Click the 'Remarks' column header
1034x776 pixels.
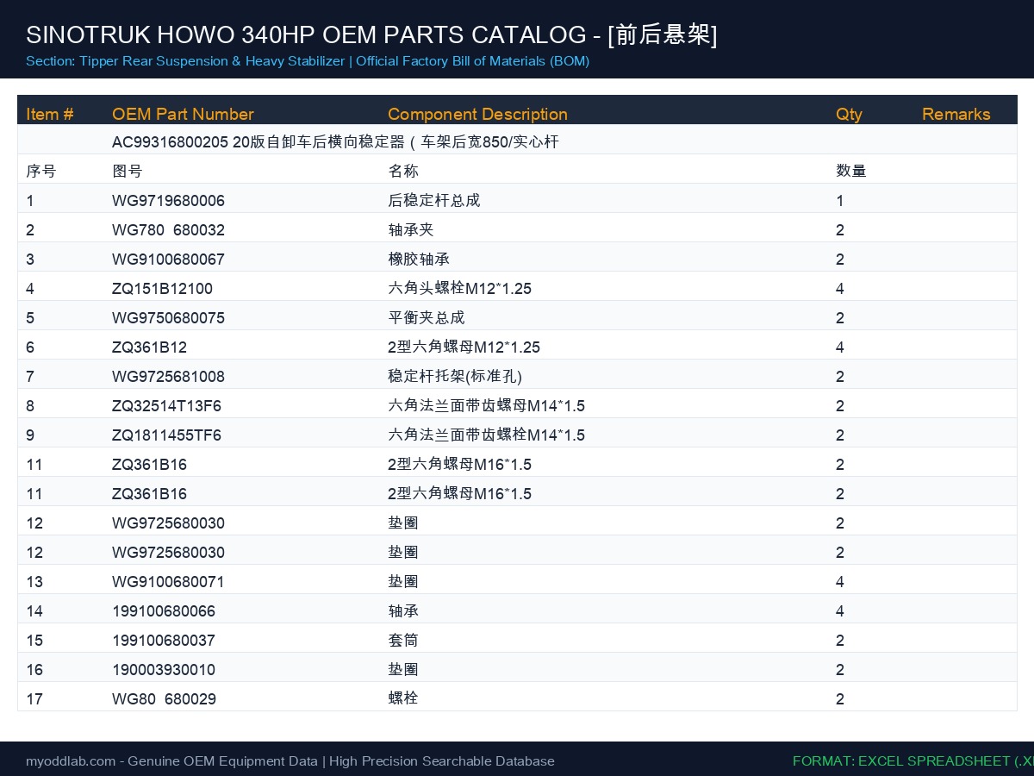point(956,114)
